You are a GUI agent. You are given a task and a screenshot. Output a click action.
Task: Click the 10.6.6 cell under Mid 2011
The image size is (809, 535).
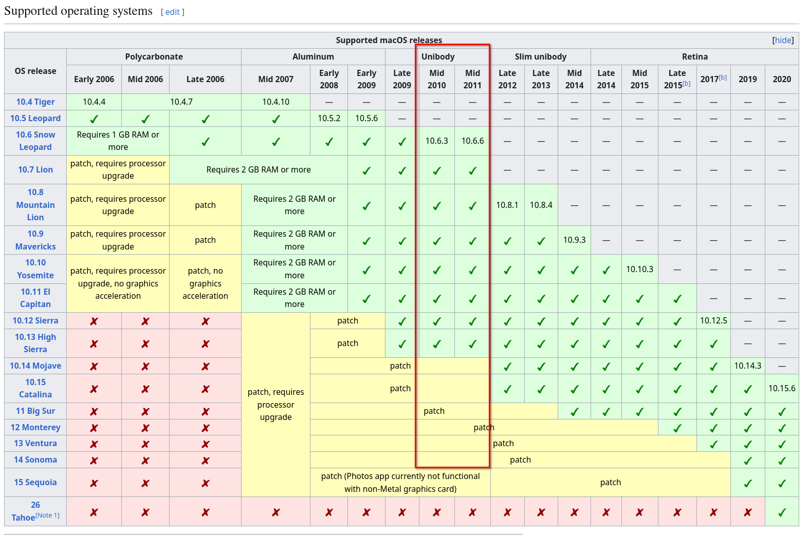473,141
